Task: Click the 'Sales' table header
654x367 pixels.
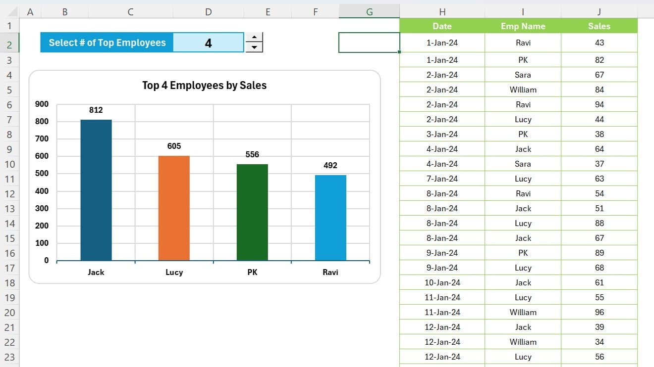Action: [599, 26]
